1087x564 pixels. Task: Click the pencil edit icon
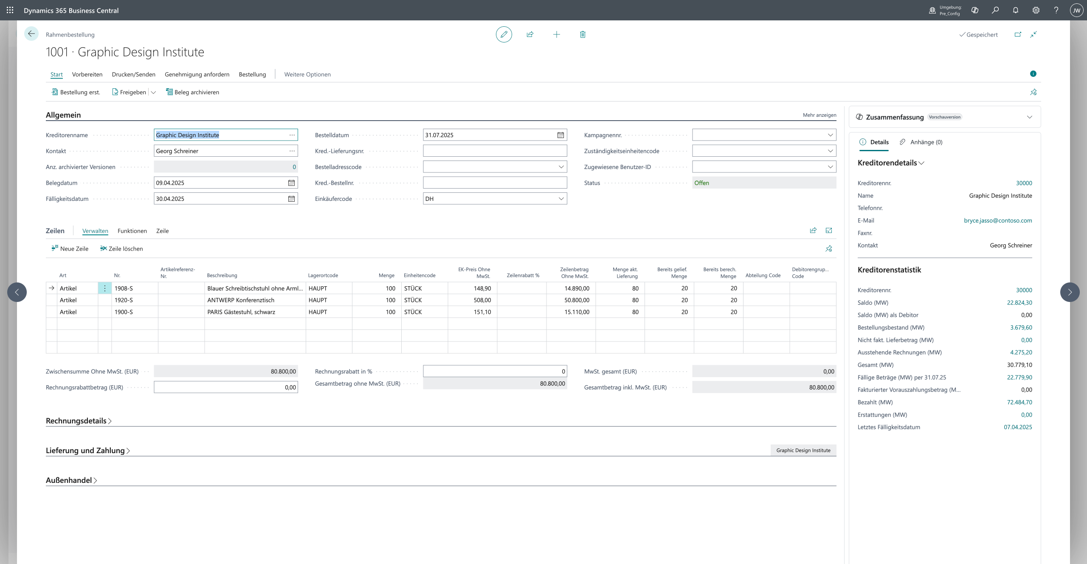tap(504, 34)
